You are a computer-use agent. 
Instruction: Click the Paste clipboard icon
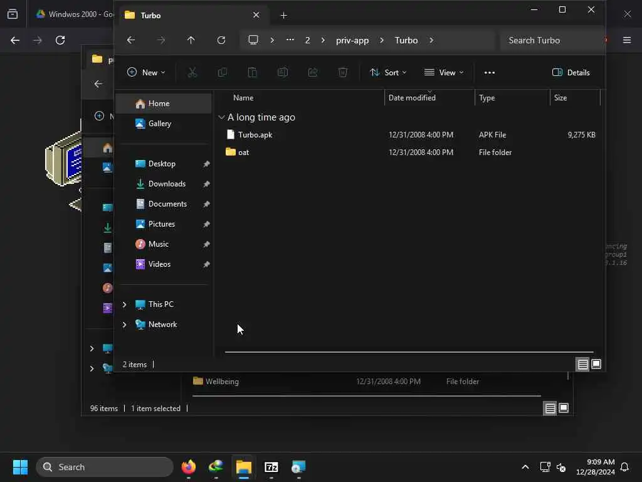click(x=252, y=73)
